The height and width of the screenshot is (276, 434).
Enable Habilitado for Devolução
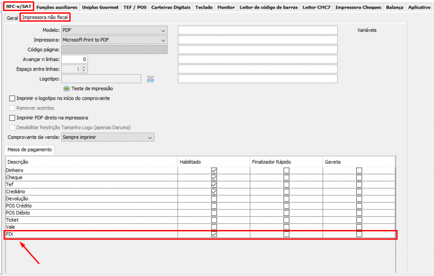pyautogui.click(x=214, y=199)
